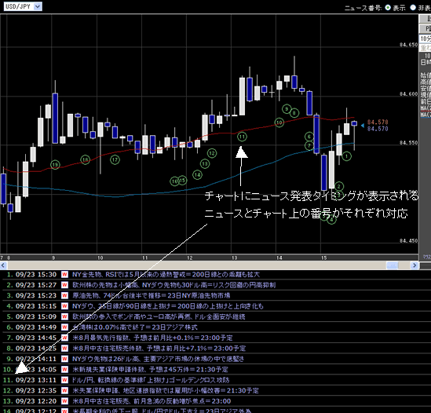Screen dimensions: 431x413
Task: Open news item 5 about 欧州勢の参入
Action: click(159, 316)
